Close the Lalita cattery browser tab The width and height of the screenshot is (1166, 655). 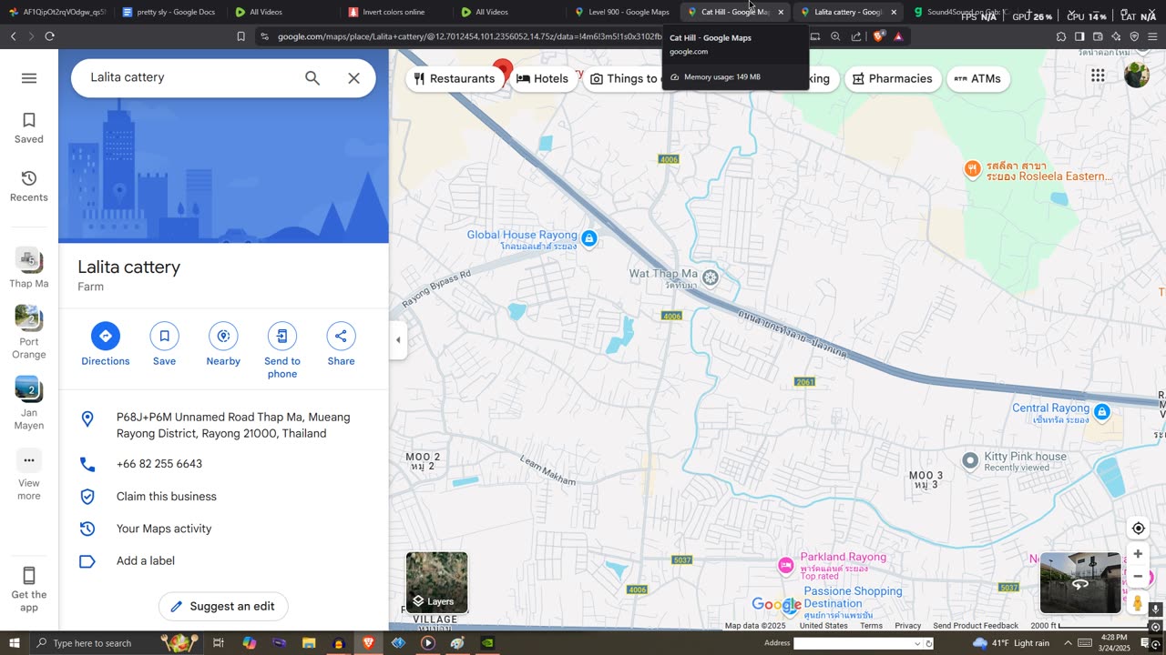pos(894,12)
